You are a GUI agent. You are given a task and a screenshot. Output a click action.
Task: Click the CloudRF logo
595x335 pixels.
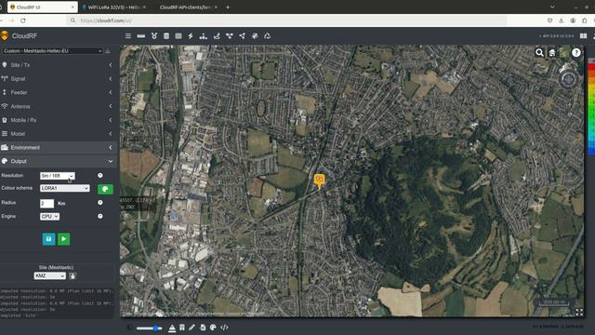(x=19, y=36)
